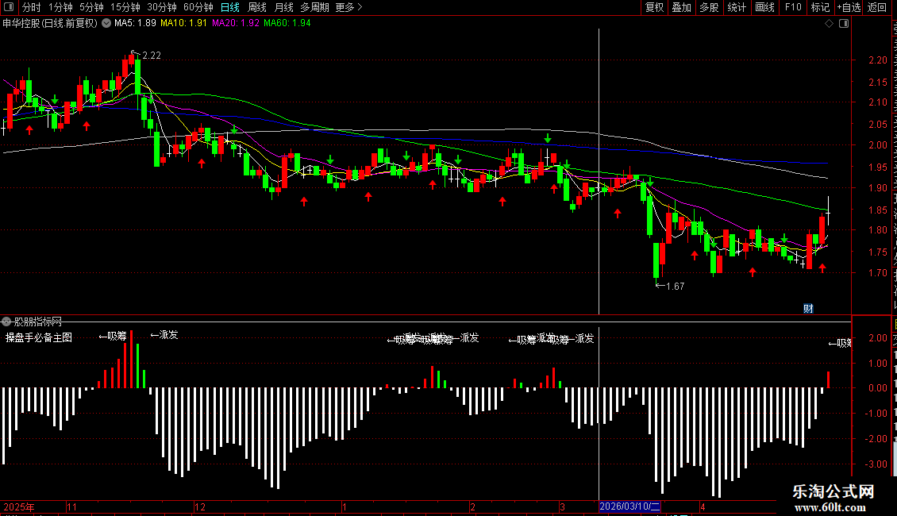Click the 2026/03/10/二 date marker
This screenshot has width=897, height=516.
(x=629, y=506)
